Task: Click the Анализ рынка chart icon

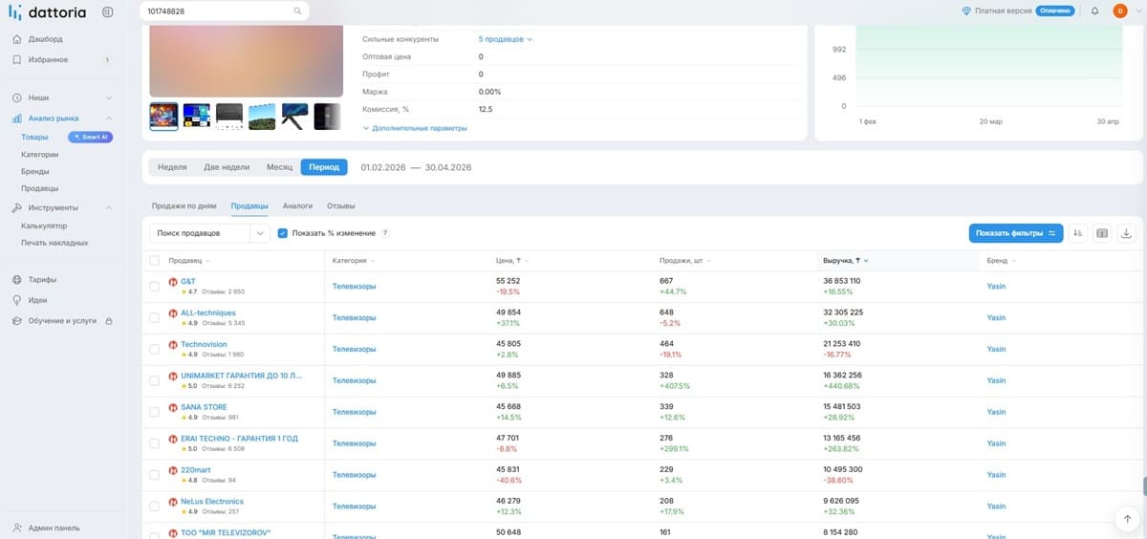Action: coord(17,119)
